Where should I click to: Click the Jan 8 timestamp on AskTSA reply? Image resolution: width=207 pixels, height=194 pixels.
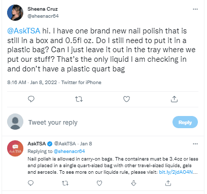[86, 144]
